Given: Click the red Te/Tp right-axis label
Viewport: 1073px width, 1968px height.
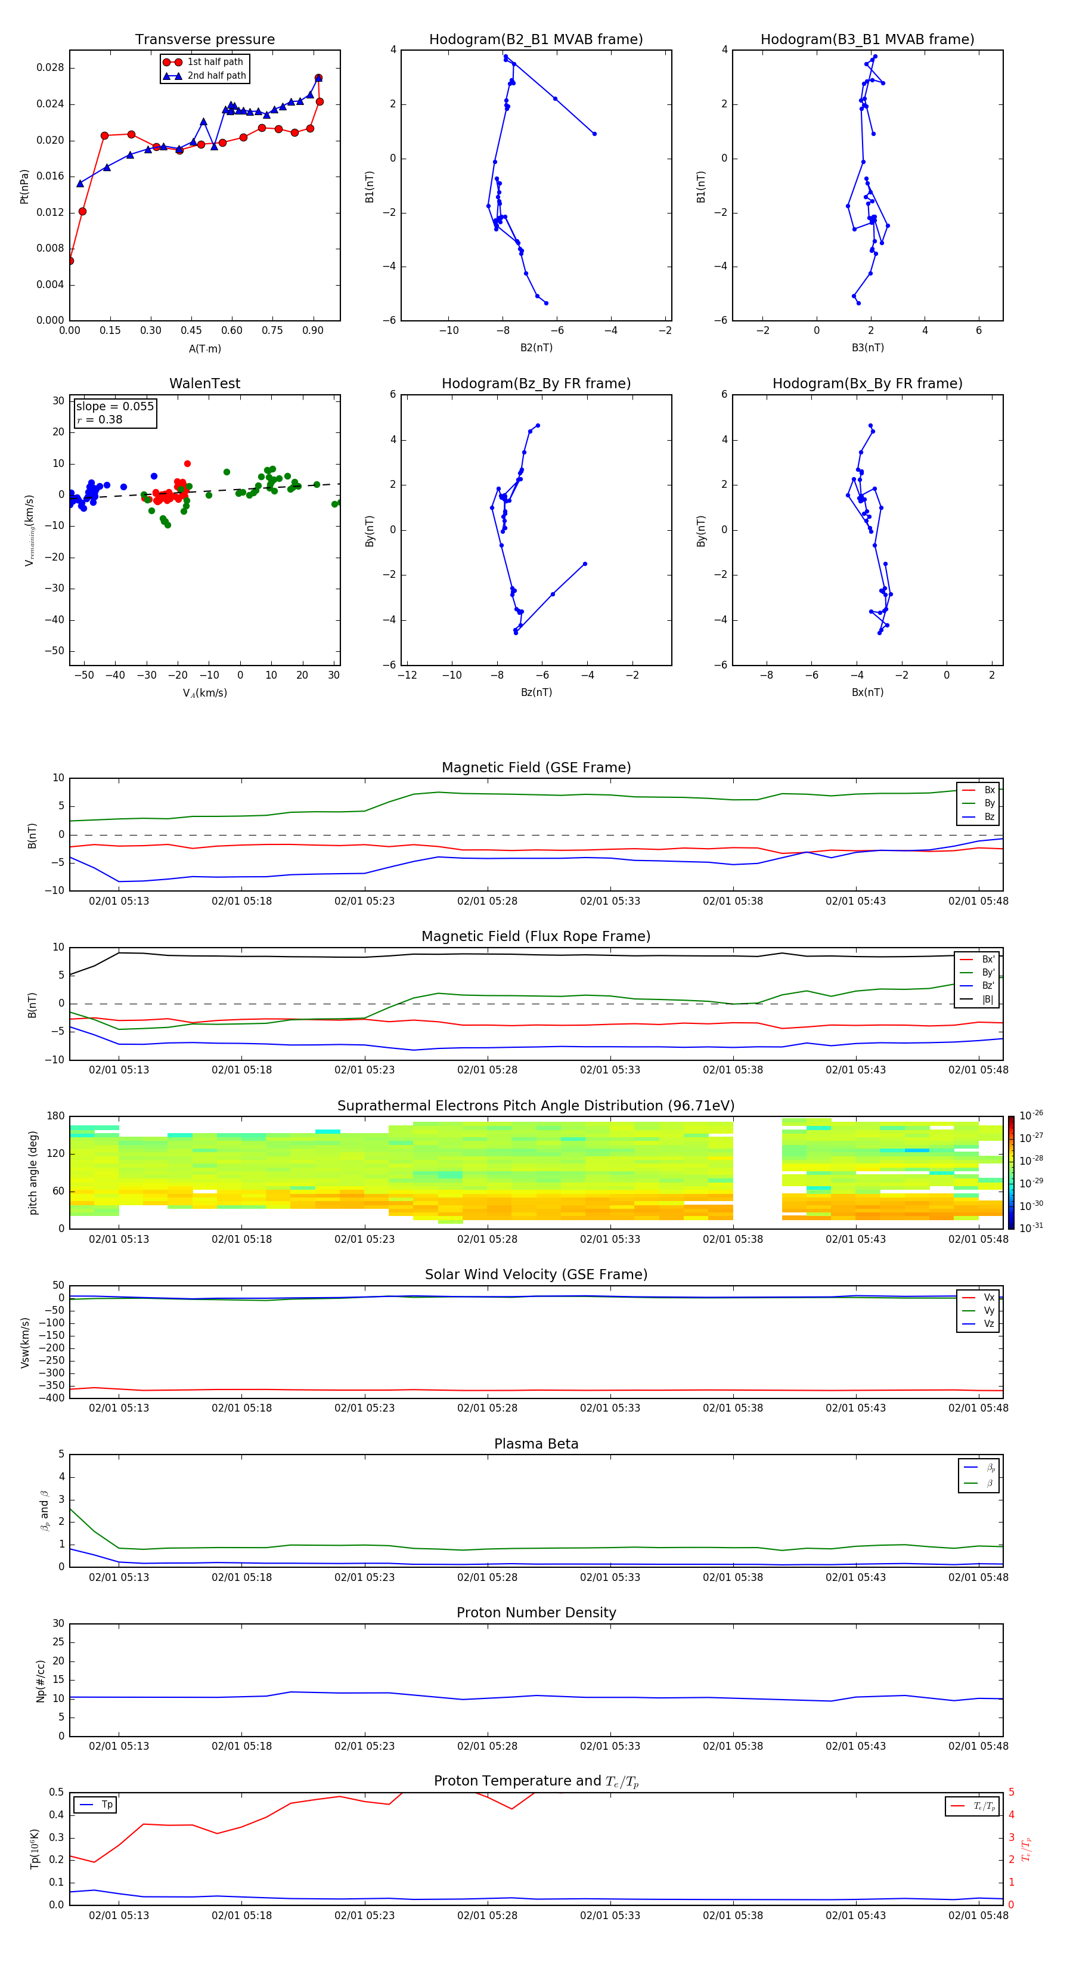Looking at the screenshot, I should click(1026, 1849).
